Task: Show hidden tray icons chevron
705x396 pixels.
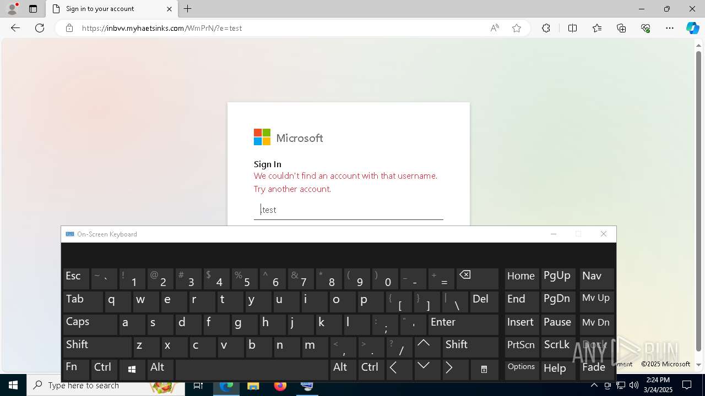Action: [594, 386]
